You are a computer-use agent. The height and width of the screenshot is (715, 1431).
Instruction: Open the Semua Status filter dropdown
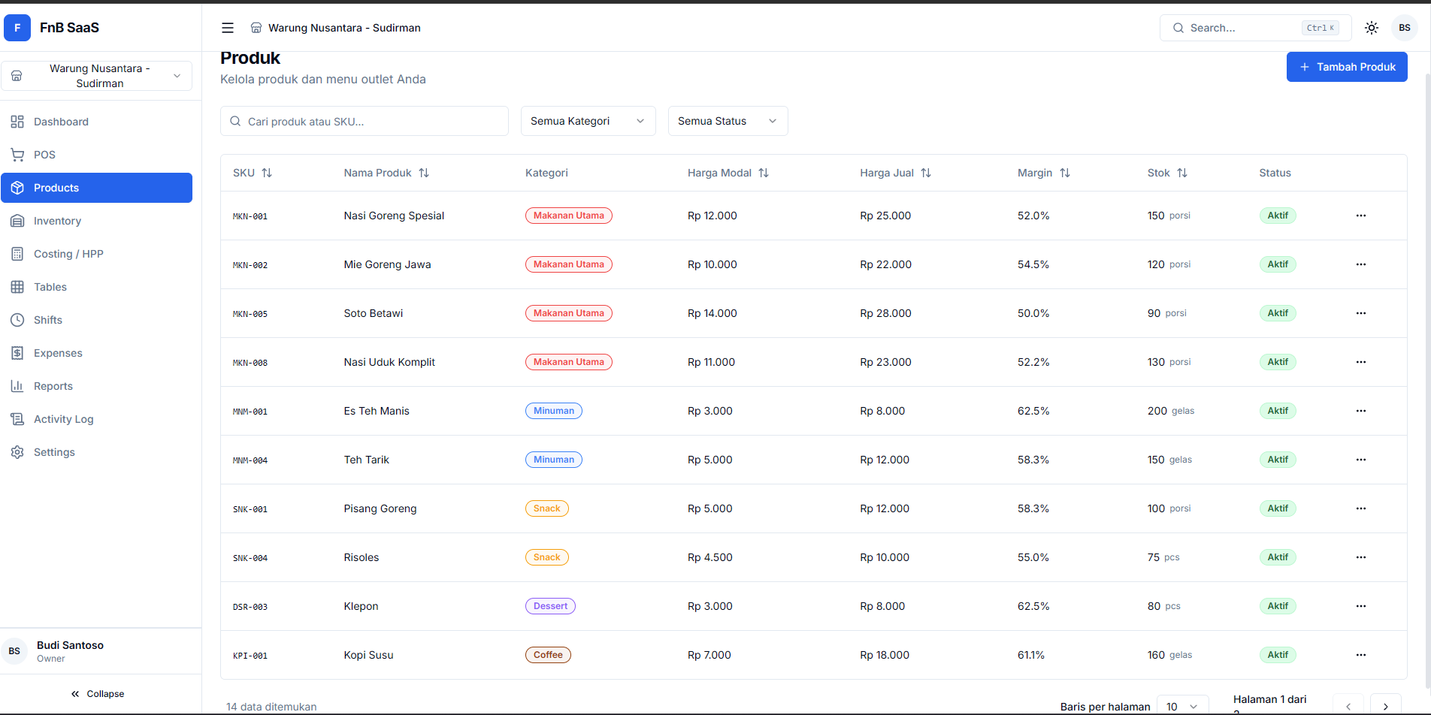pyautogui.click(x=728, y=121)
